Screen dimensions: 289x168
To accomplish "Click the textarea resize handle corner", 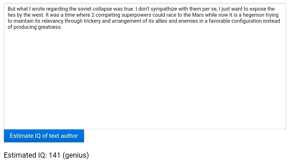I will click(x=285, y=128).
